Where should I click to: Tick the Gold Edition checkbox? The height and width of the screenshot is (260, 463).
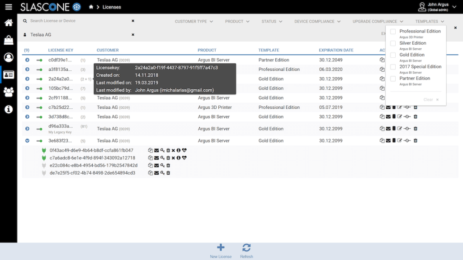point(393,55)
